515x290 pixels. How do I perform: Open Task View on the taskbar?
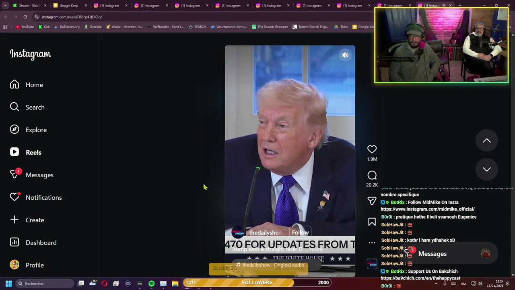[x=81, y=284]
